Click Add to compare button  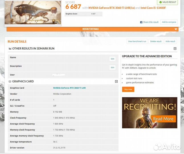pos(169,22)
